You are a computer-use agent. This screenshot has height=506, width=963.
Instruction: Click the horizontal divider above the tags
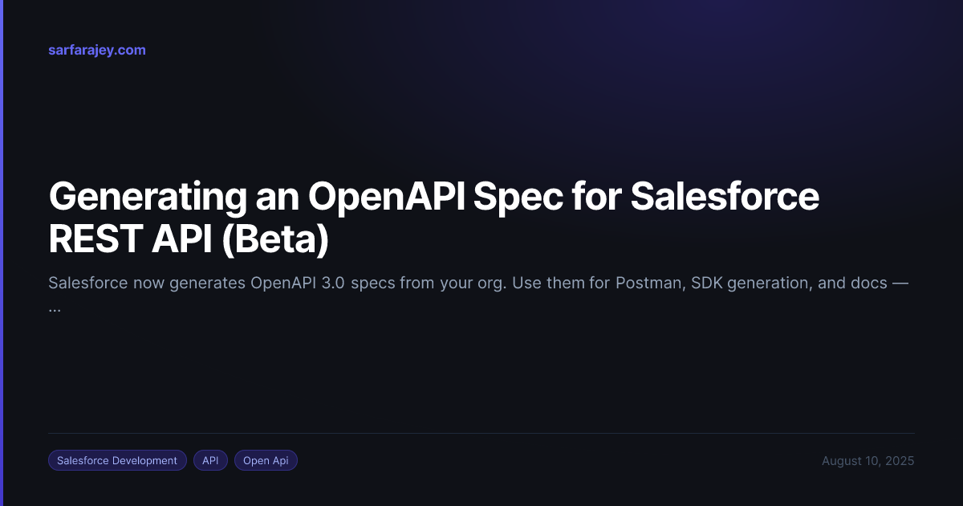tap(481, 434)
